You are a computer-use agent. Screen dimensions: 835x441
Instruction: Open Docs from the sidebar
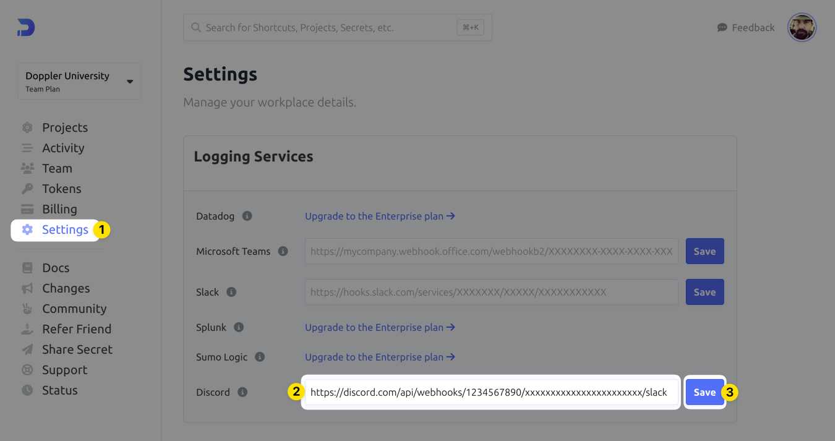(56, 268)
